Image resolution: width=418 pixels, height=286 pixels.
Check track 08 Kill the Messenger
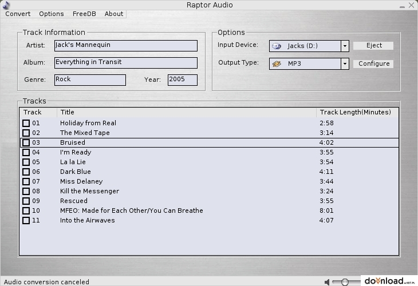[x=26, y=191]
